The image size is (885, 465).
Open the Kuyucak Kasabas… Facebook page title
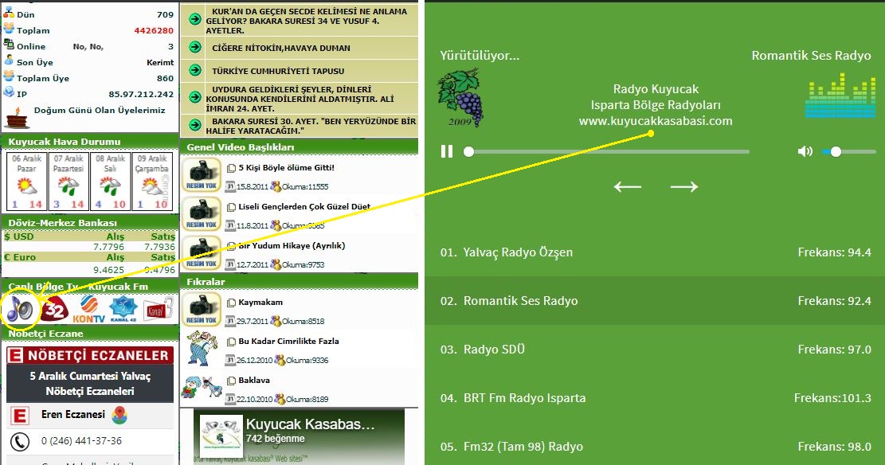pos(310,424)
